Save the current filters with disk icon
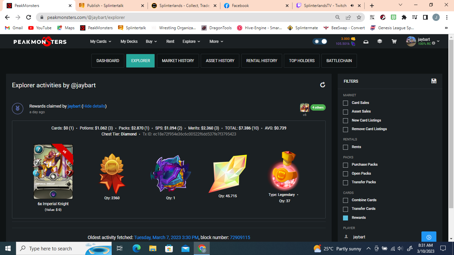This screenshot has height=255, width=454. coord(434,81)
